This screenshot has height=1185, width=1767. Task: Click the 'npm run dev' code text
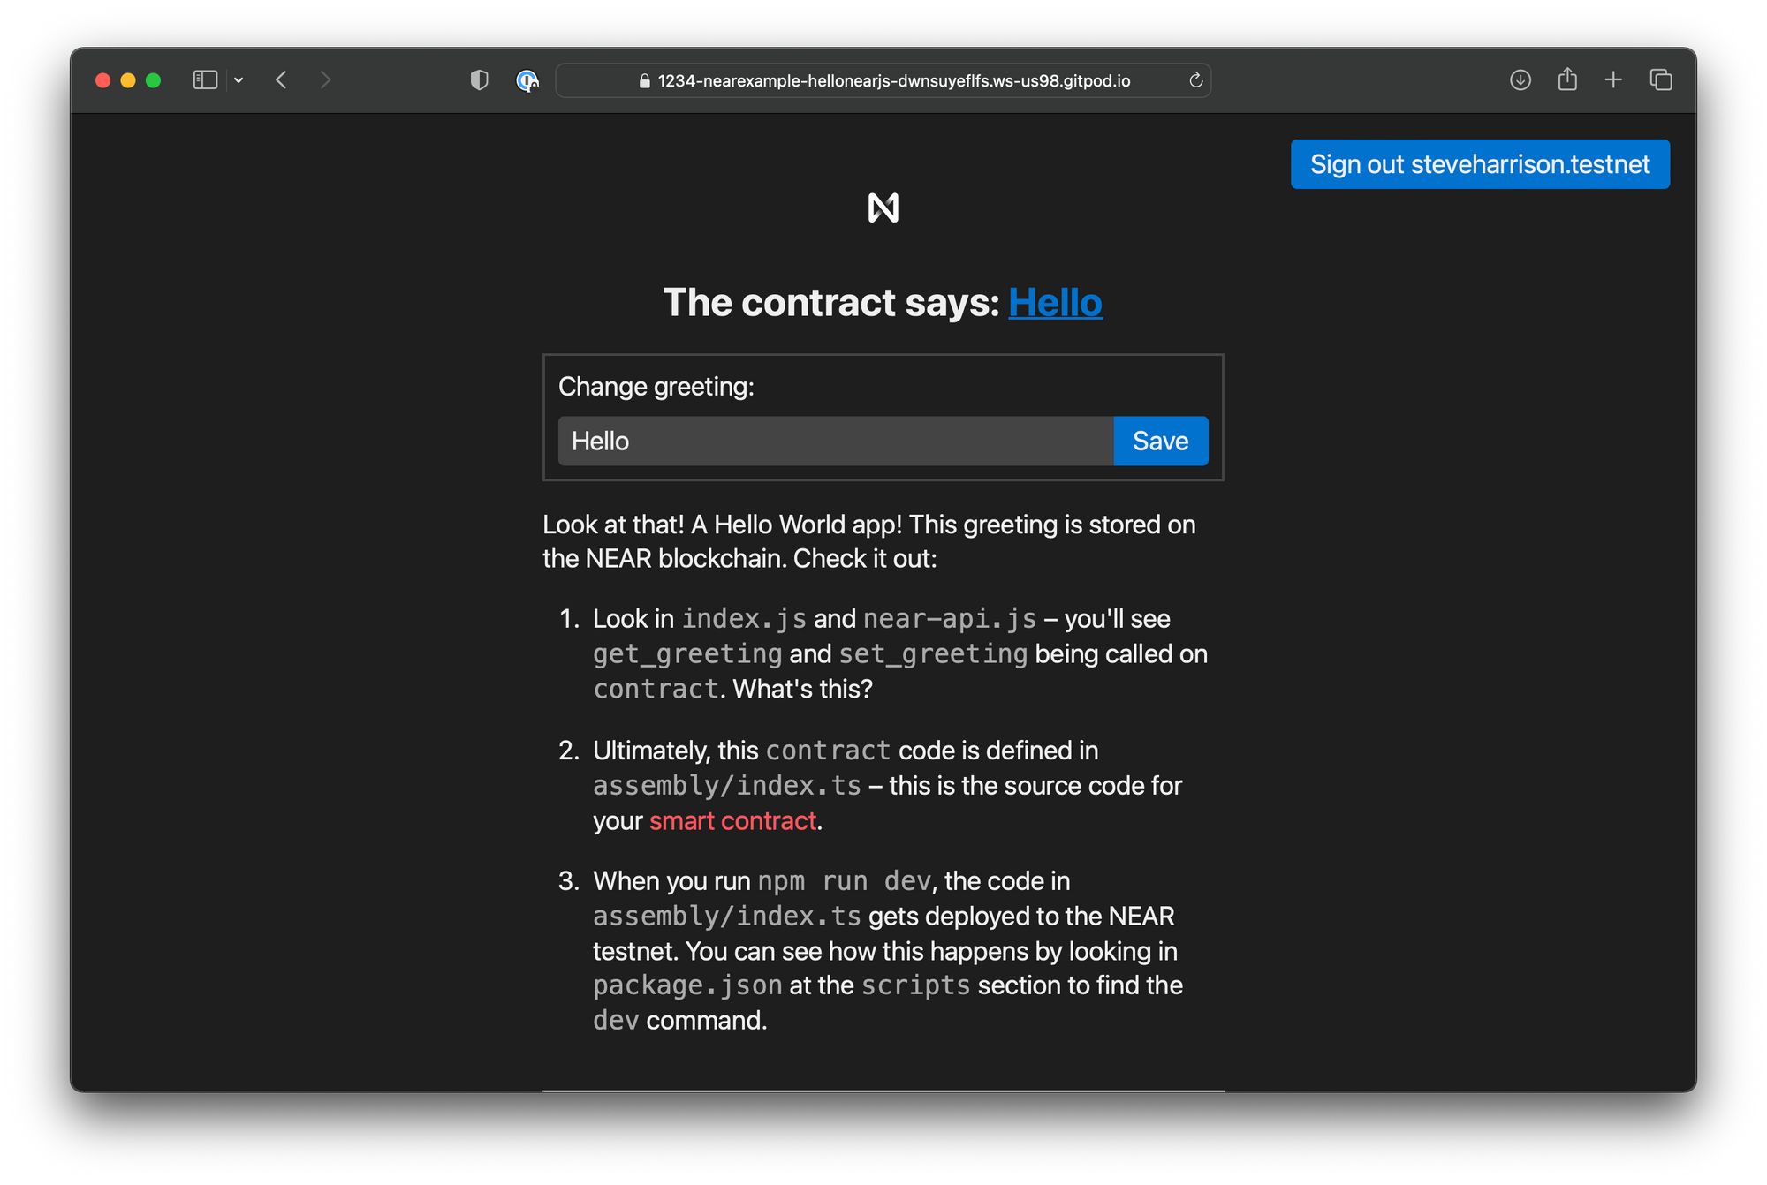[844, 881]
